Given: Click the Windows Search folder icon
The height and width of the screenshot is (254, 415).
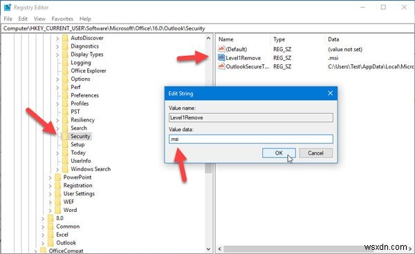Looking at the screenshot, I should [65, 169].
